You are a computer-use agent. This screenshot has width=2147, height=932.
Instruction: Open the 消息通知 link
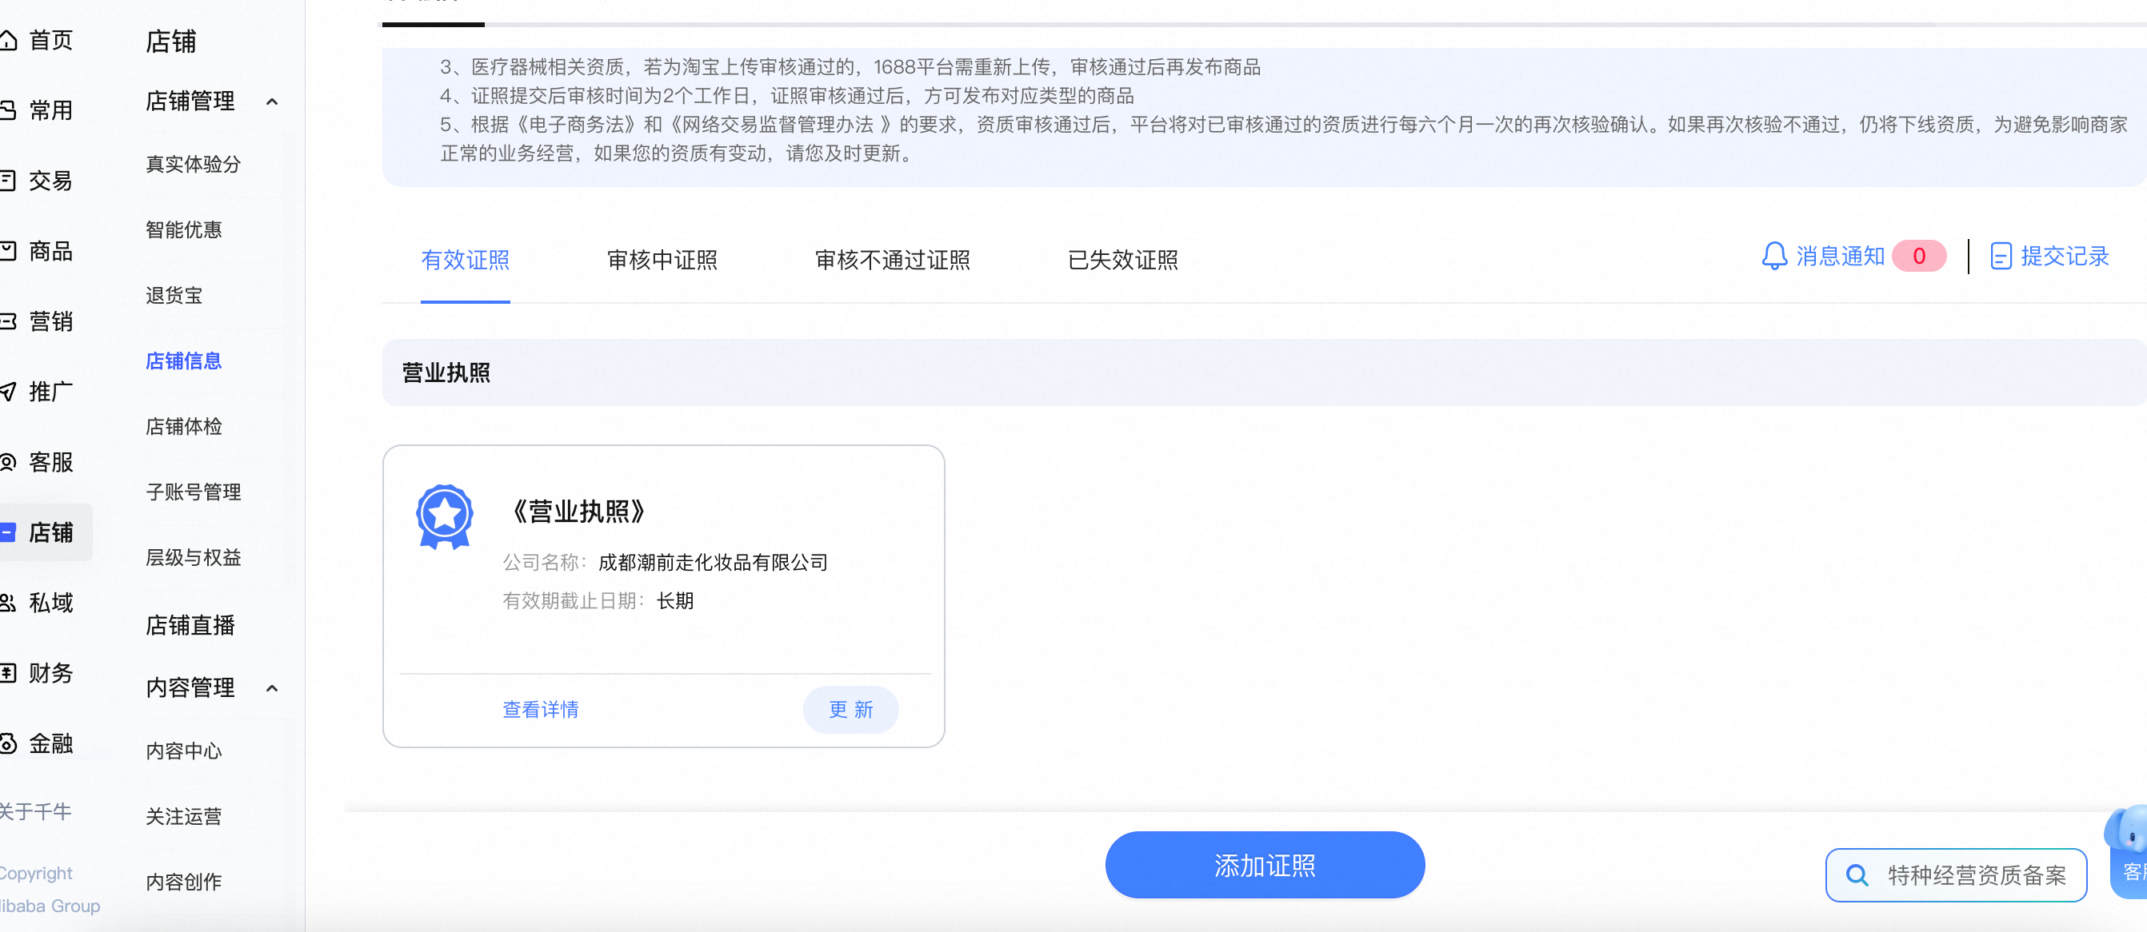coord(1840,256)
